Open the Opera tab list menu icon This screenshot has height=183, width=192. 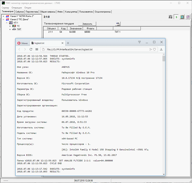point(139,42)
